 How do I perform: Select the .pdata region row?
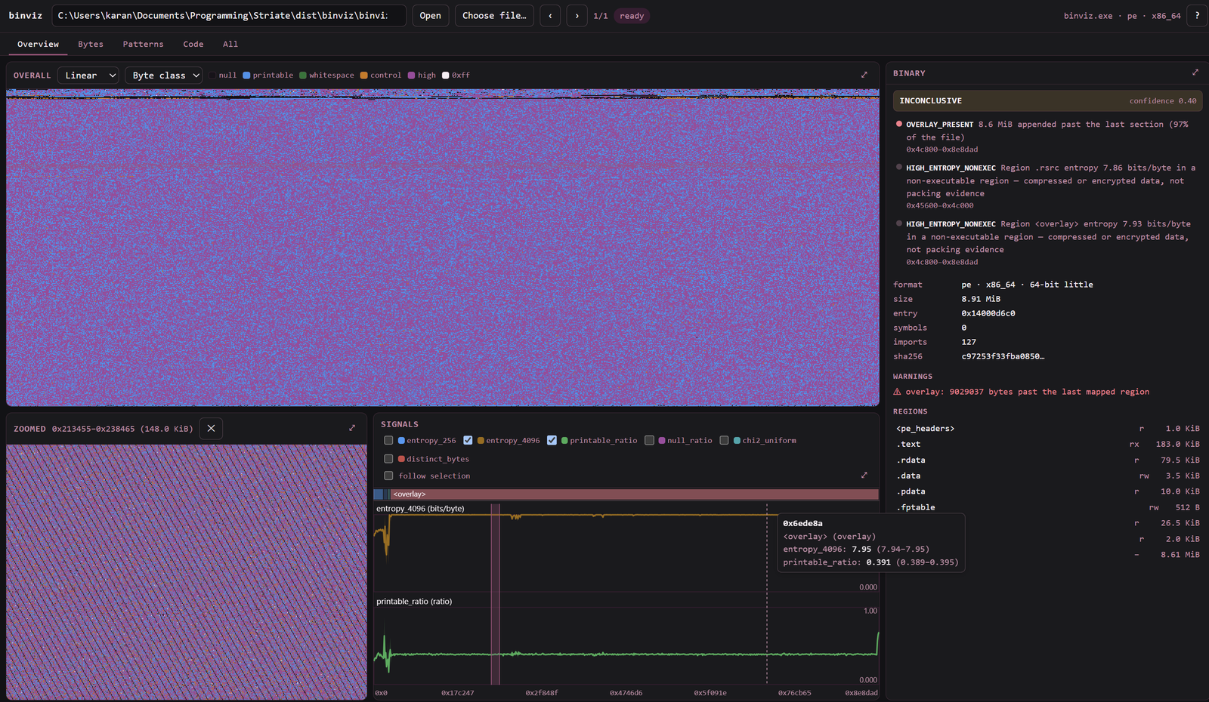pyautogui.click(x=1047, y=491)
